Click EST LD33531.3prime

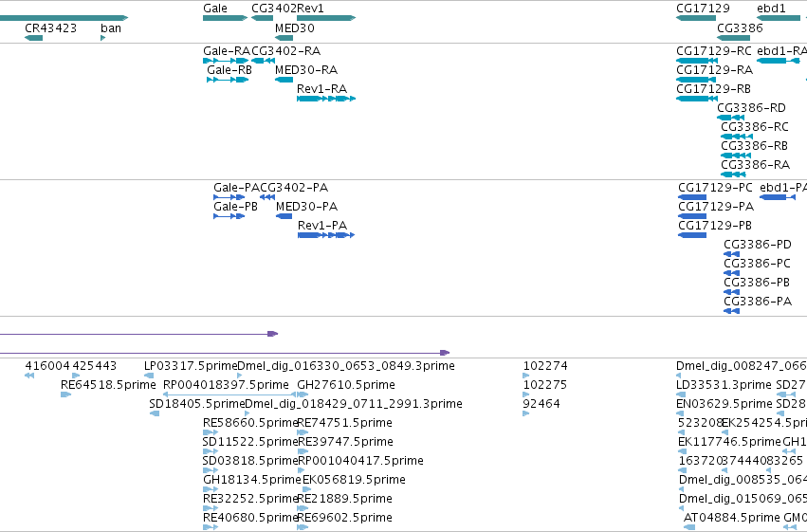pos(681,394)
